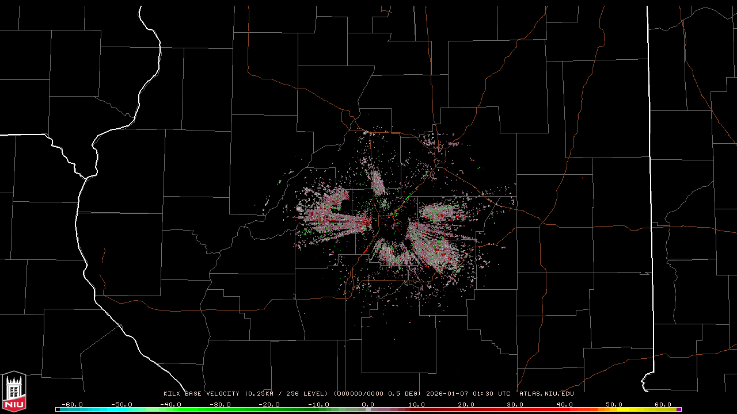Click the 30.0 red scale label

point(515,404)
